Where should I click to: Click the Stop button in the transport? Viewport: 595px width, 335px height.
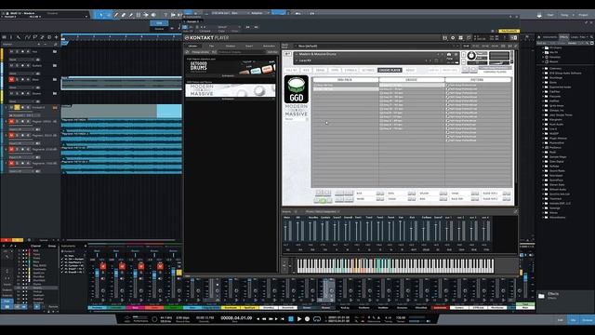tap(291, 319)
